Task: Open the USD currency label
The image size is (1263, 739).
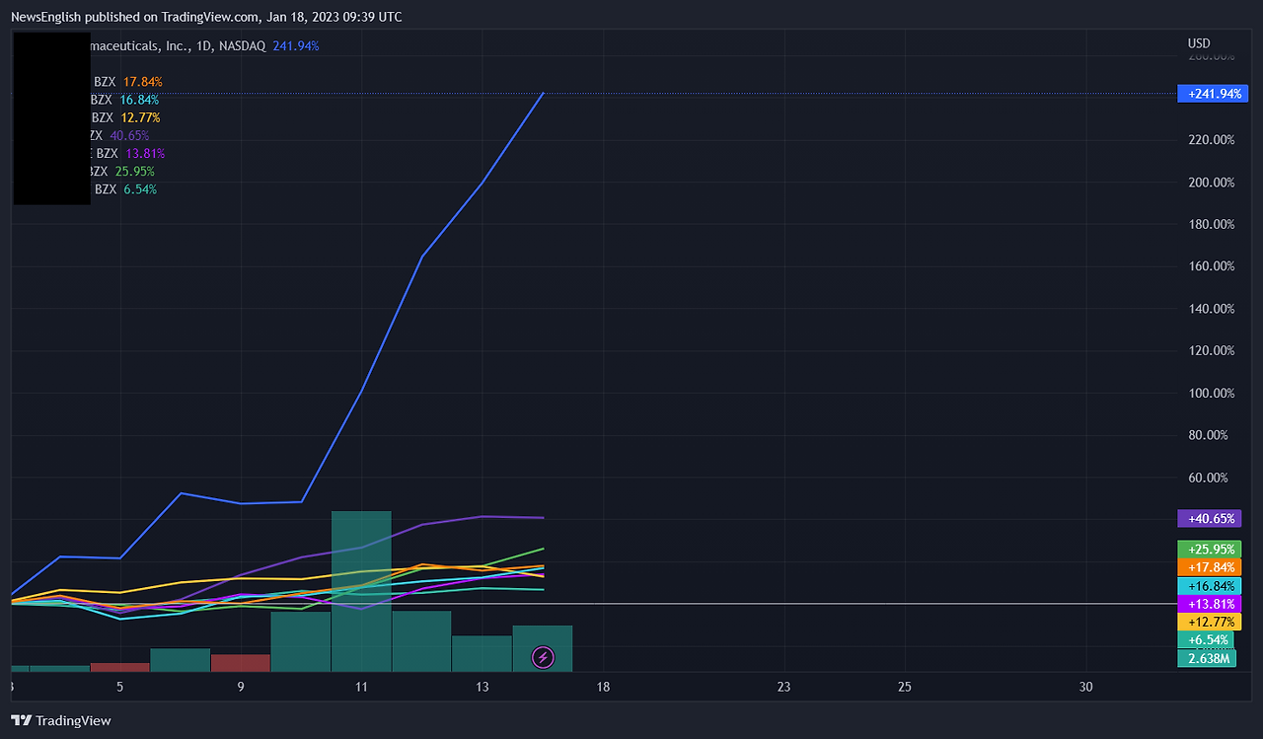Action: pos(1199,43)
